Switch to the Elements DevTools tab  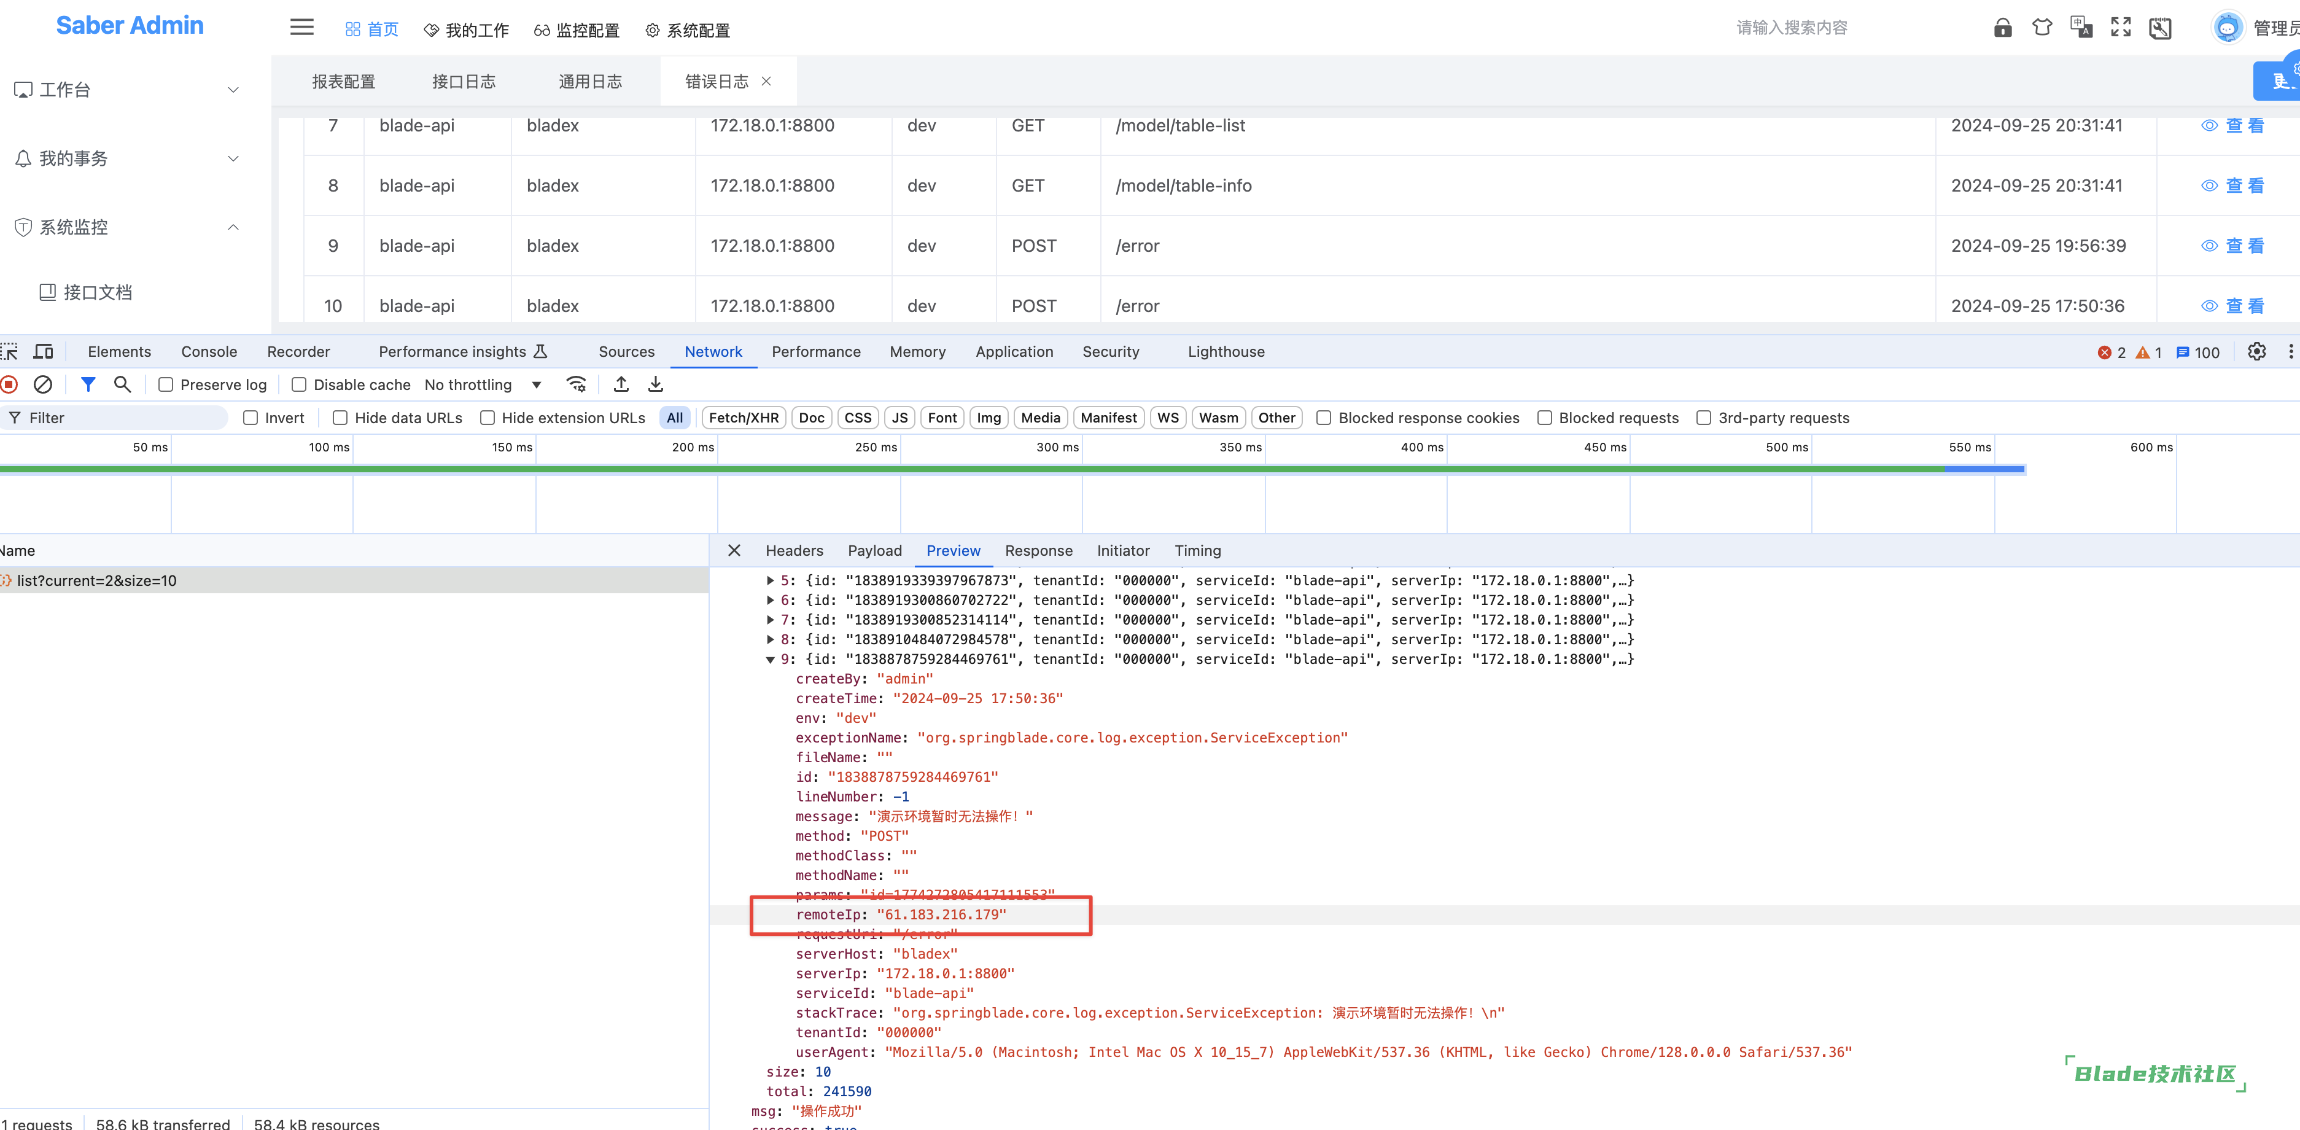click(120, 352)
